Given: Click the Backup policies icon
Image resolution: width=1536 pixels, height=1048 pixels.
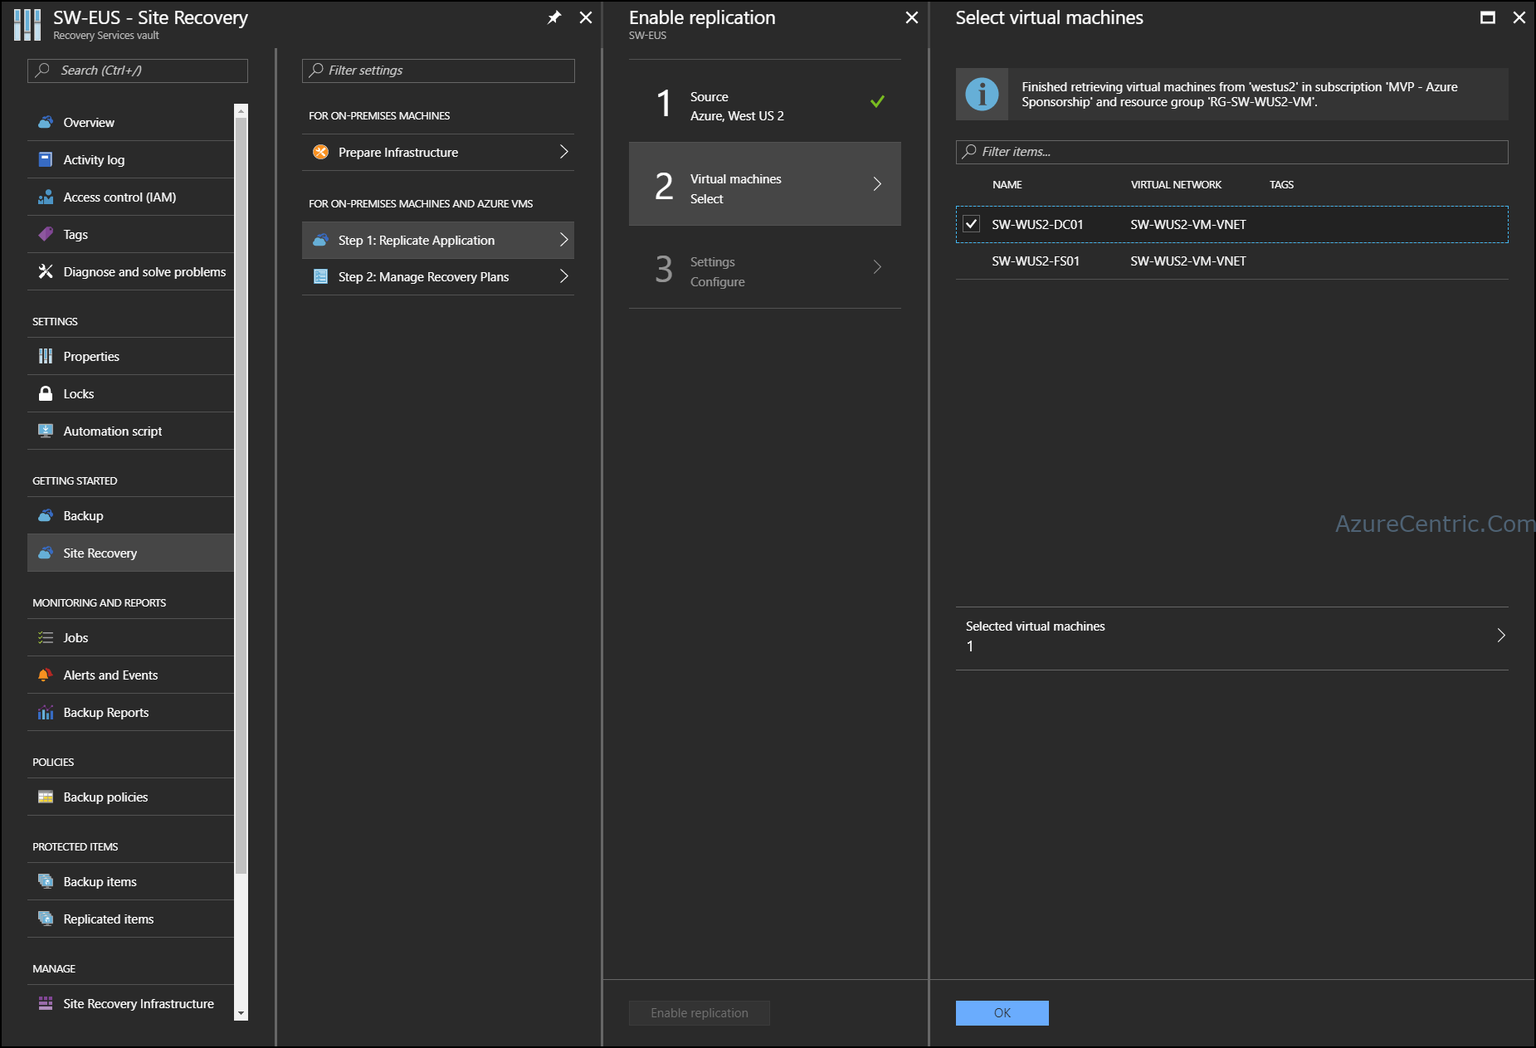Looking at the screenshot, I should coord(46,797).
